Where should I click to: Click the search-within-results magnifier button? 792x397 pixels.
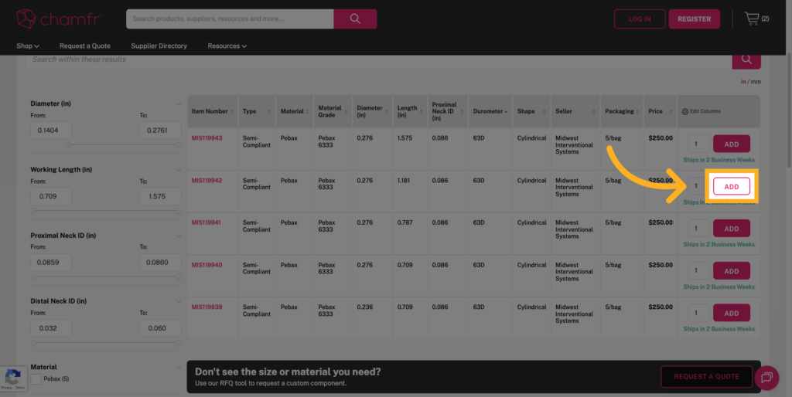[x=746, y=59]
